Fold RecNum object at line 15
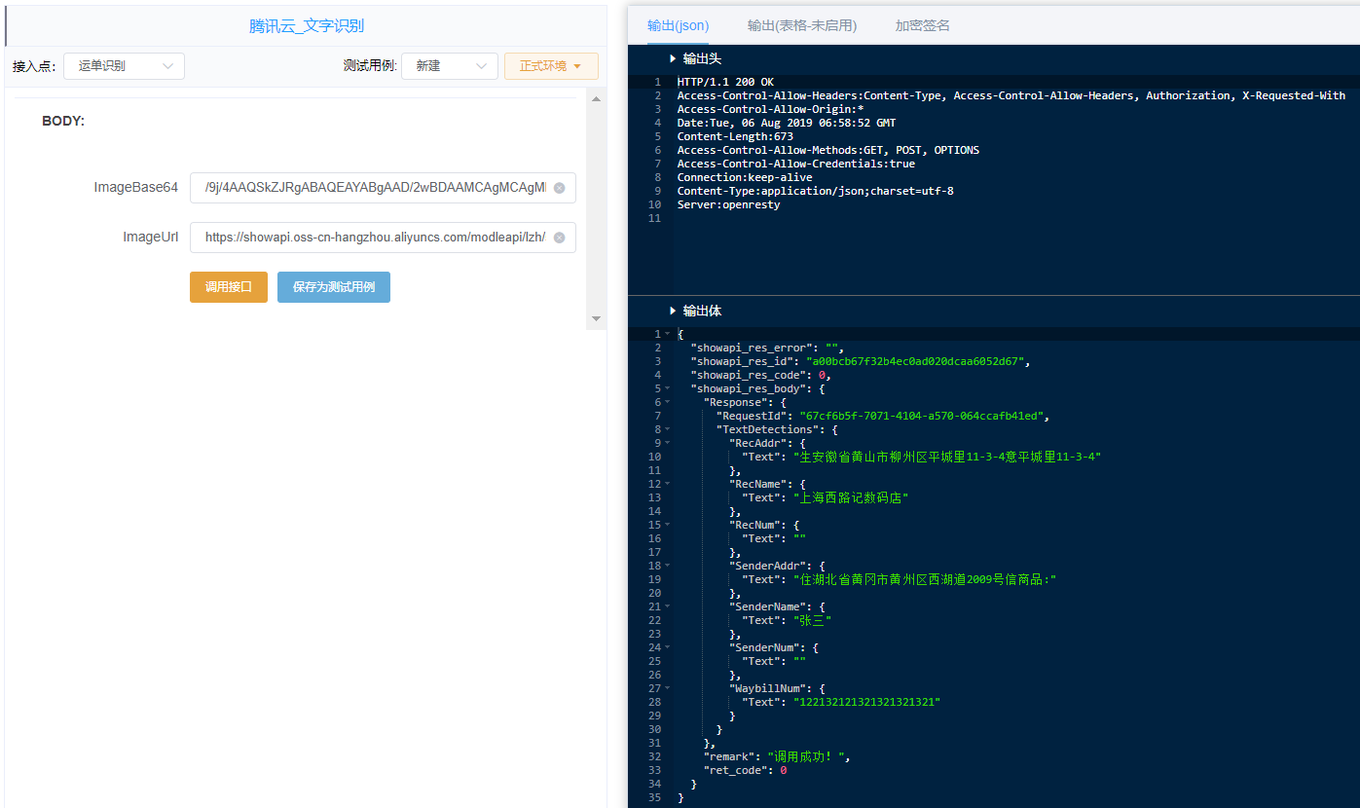The width and height of the screenshot is (1360, 808). click(x=667, y=525)
